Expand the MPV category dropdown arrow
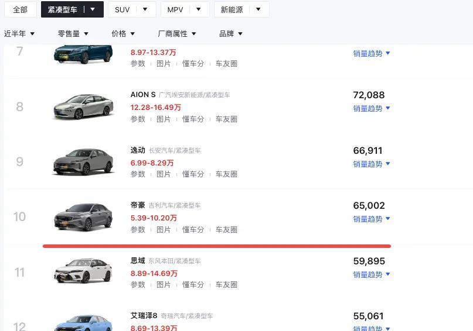 click(199, 9)
